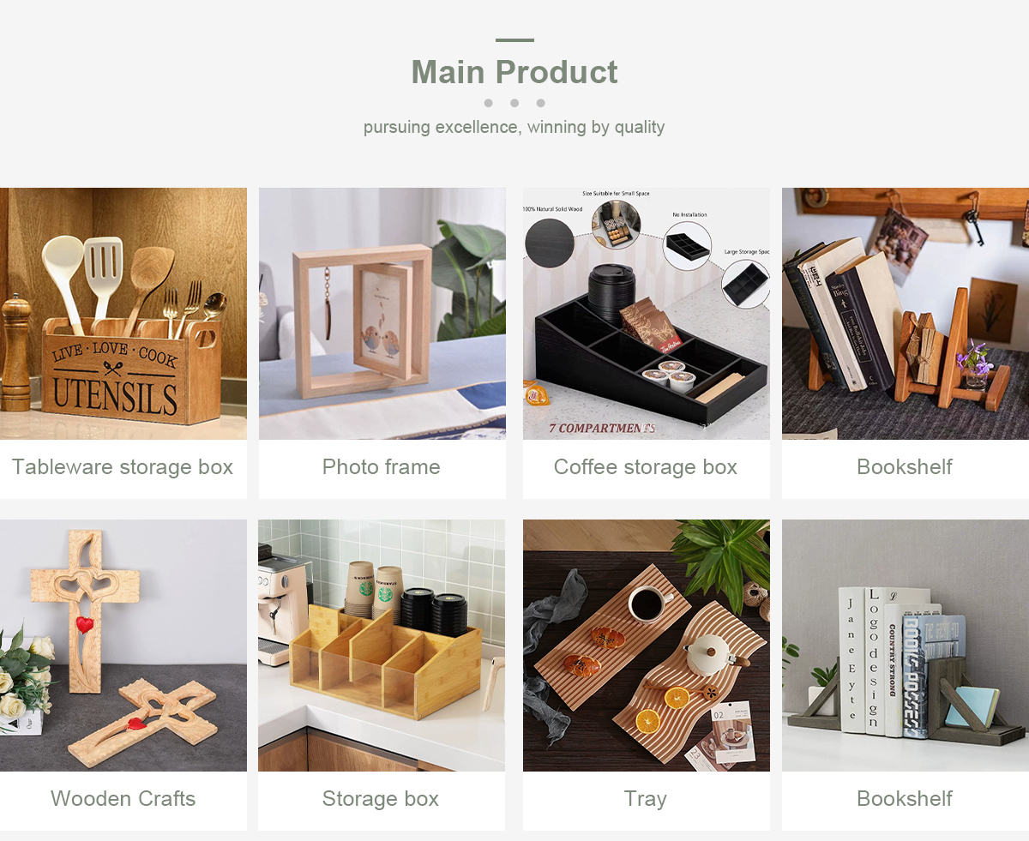Click the wavy wooden tray image

[647, 646]
